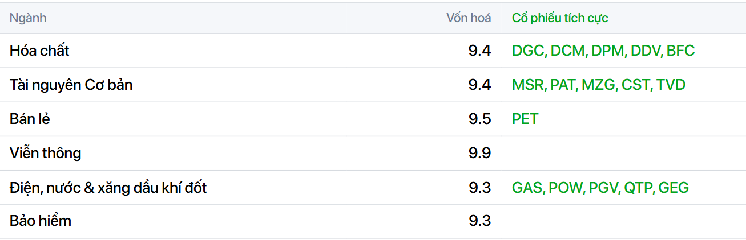
Task: Click the Ngành column header
Action: pyautogui.click(x=28, y=18)
